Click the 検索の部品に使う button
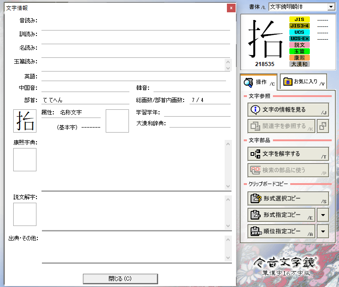This screenshot has height=287, width=339. pyautogui.click(x=288, y=170)
